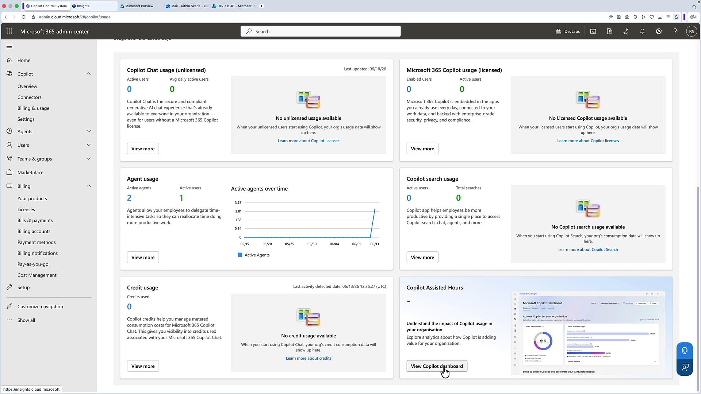Open Learn more about credits link
Screen dimensions: 701x394
click(x=309, y=358)
